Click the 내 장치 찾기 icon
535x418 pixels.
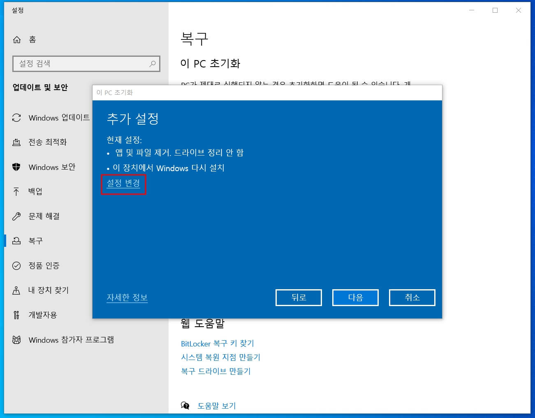(x=16, y=290)
